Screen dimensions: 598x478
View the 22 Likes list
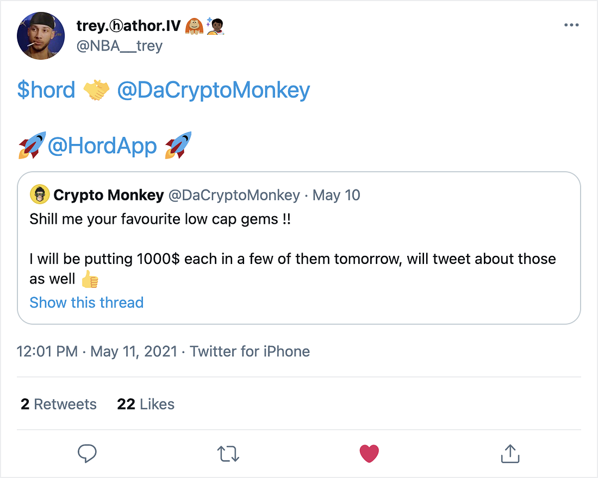pyautogui.click(x=146, y=404)
